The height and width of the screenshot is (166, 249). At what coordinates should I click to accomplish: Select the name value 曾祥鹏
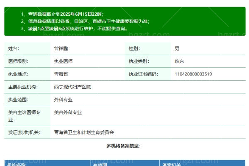click(61, 49)
